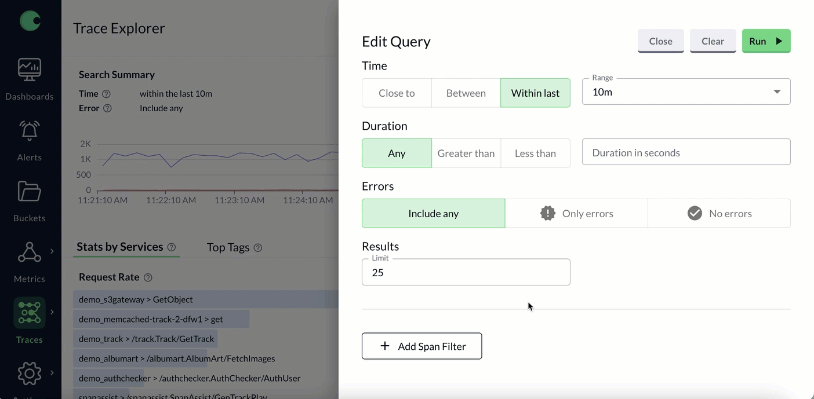
Task: Click help icon beside Request Rate
Action: point(148,277)
